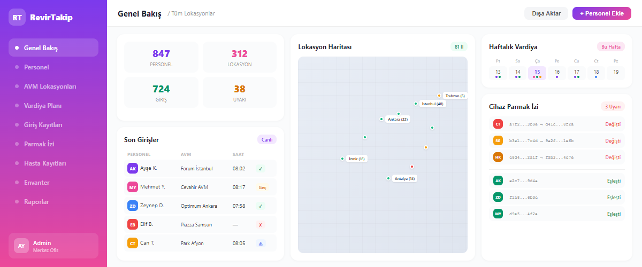Click the Antalya (14) map label

coord(404,178)
